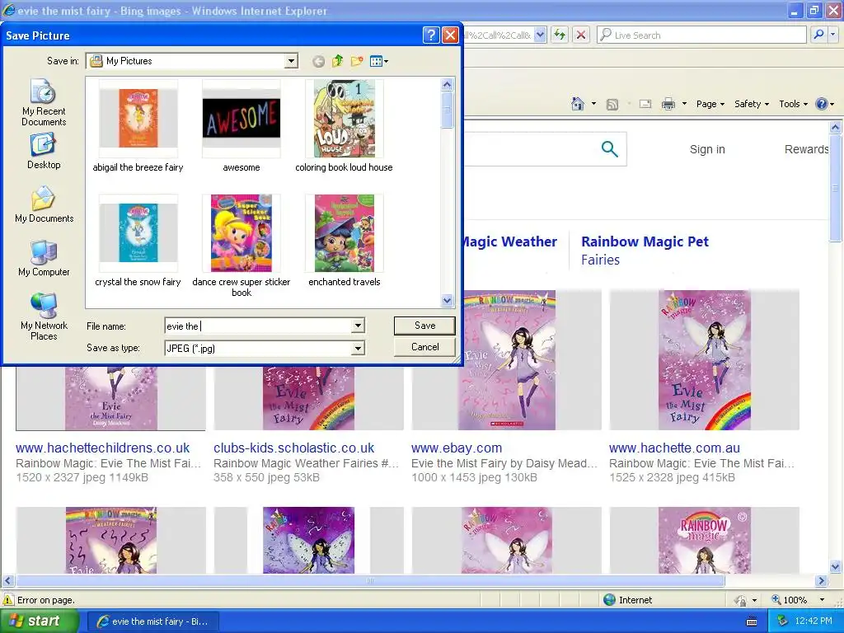Select Desktop in the Save Picture sidebar

44,152
